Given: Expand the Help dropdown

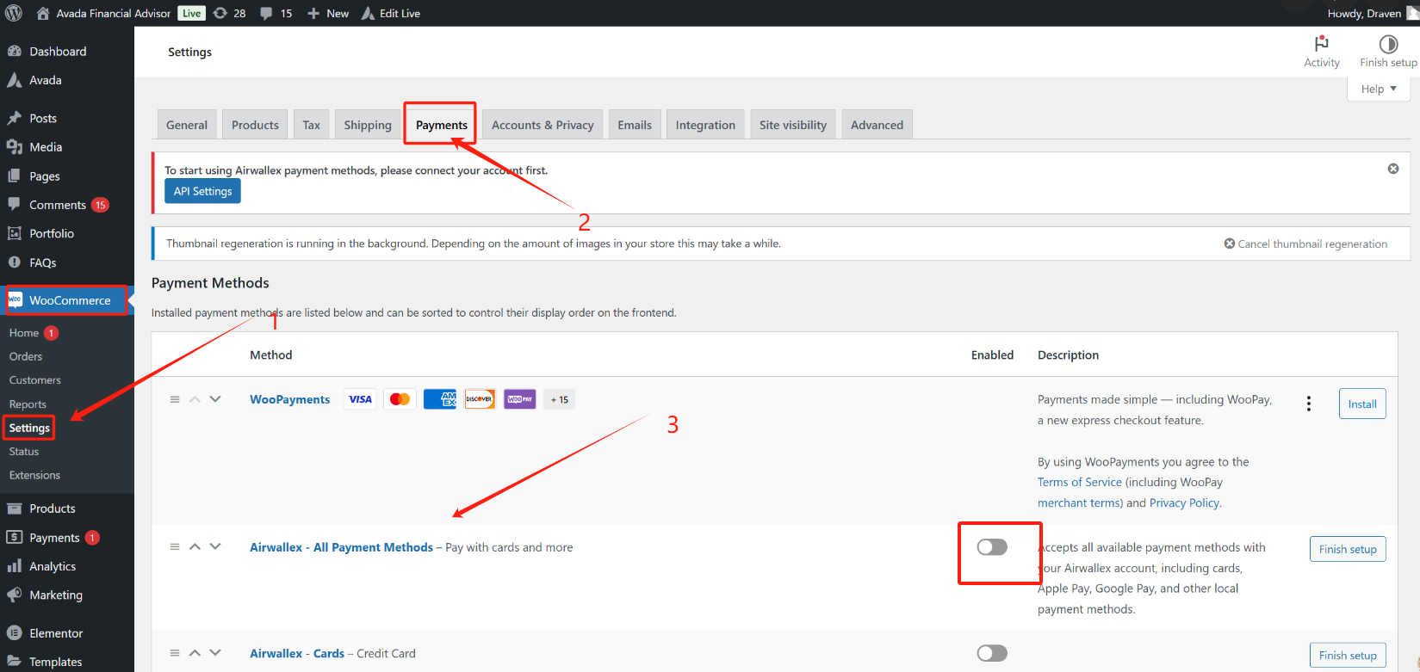Looking at the screenshot, I should (x=1378, y=89).
